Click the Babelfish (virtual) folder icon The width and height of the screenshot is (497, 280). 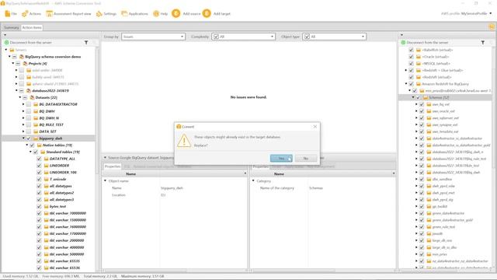coord(419,50)
